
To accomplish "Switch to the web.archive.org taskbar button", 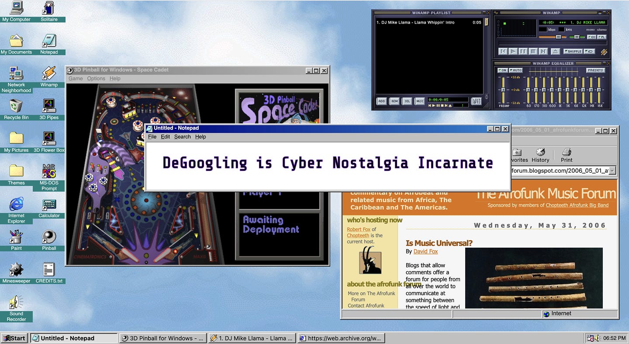I will pyautogui.click(x=340, y=338).
